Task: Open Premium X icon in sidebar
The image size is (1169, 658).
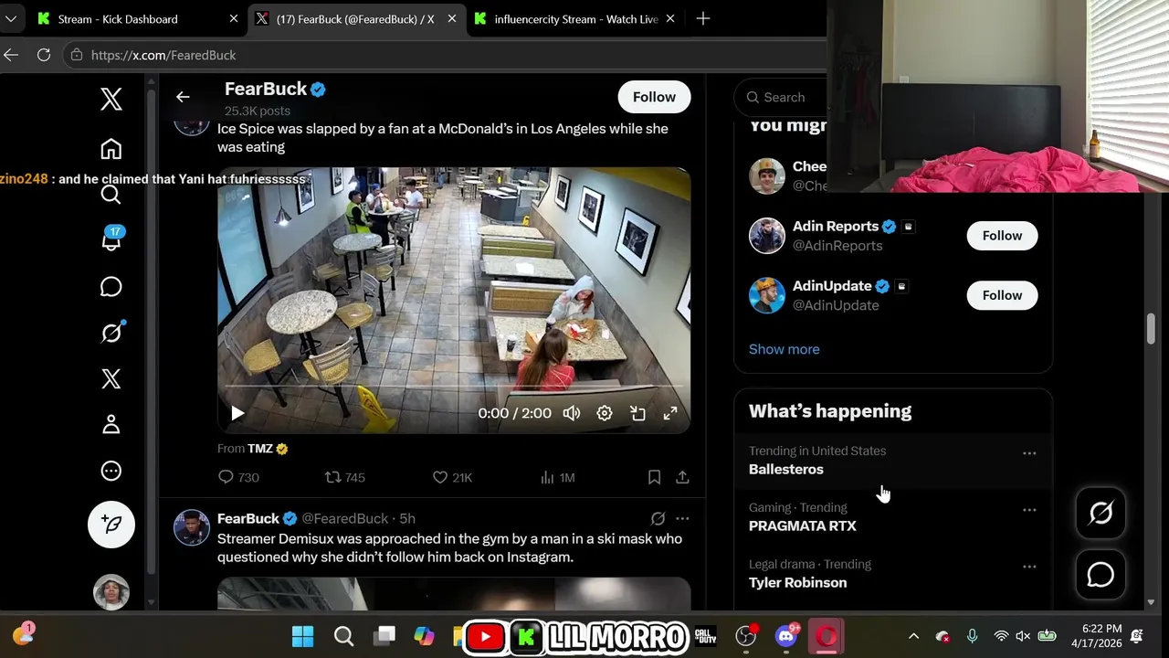Action: coord(111,379)
